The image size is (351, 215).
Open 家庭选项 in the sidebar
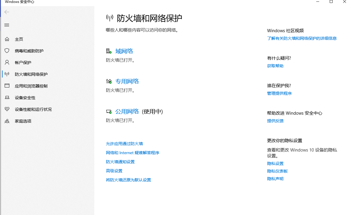tap(23, 121)
